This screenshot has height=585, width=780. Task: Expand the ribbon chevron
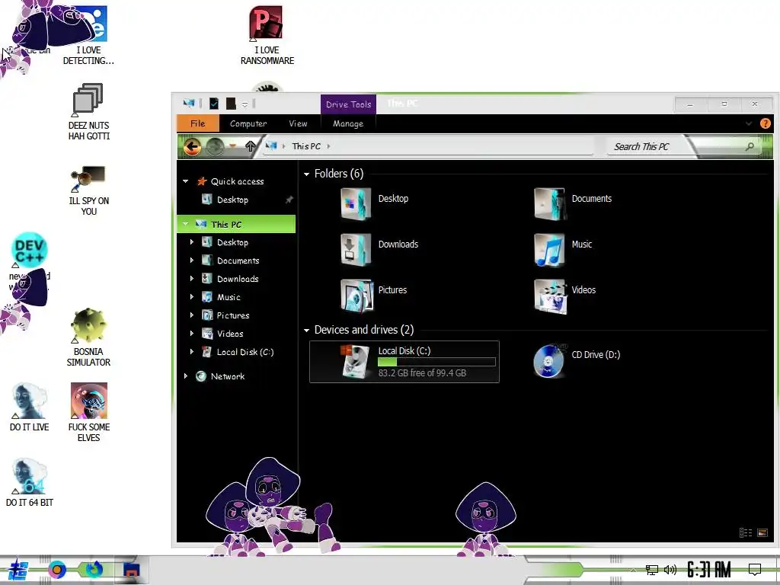749,123
